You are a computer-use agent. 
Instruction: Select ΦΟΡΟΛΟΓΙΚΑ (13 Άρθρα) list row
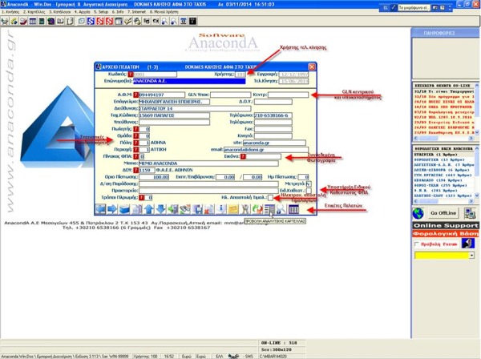coord(443,159)
